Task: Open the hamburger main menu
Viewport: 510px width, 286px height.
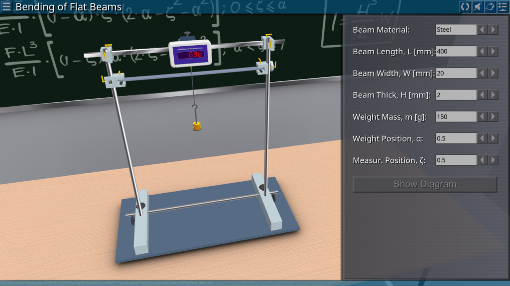Action: [x=6, y=6]
